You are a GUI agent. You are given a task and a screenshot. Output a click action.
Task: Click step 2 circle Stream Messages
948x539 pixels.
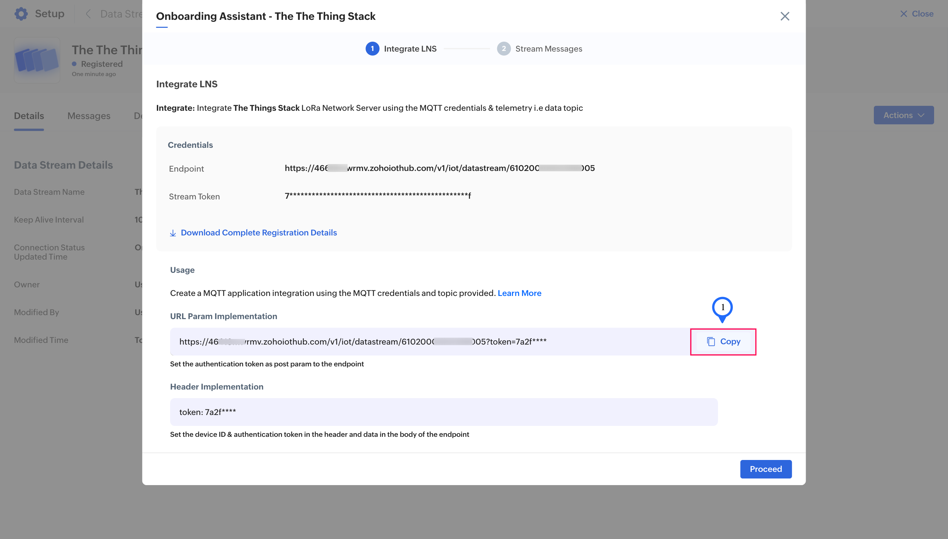click(503, 49)
